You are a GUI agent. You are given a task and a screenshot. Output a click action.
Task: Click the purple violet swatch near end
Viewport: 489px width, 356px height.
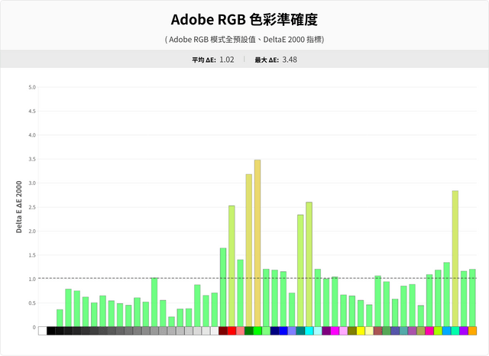pyautogui.click(x=464, y=331)
